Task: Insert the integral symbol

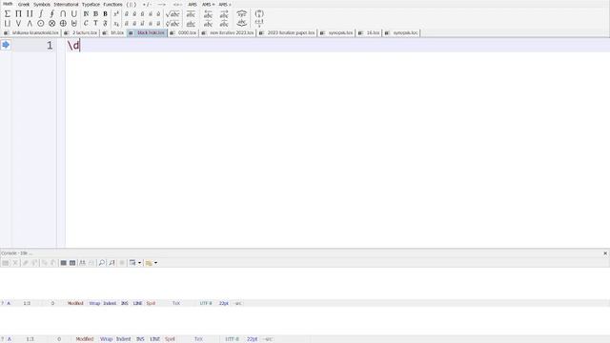Action: (41, 14)
